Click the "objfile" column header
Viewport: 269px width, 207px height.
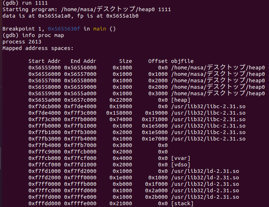click(182, 61)
